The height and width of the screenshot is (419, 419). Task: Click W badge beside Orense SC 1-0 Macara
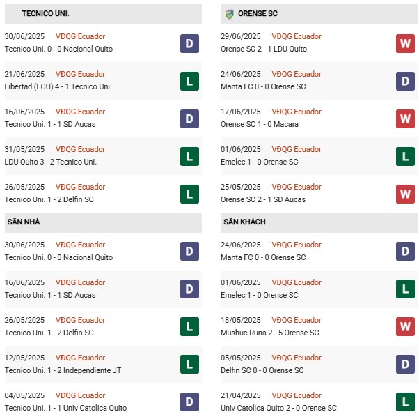coord(405,119)
